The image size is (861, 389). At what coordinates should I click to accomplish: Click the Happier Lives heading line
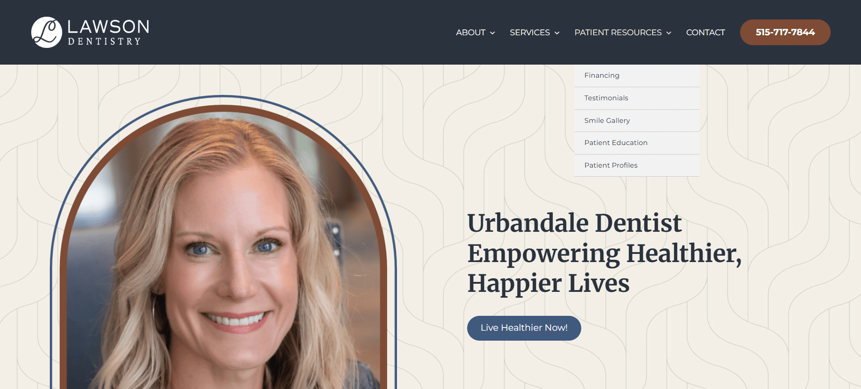tap(548, 284)
